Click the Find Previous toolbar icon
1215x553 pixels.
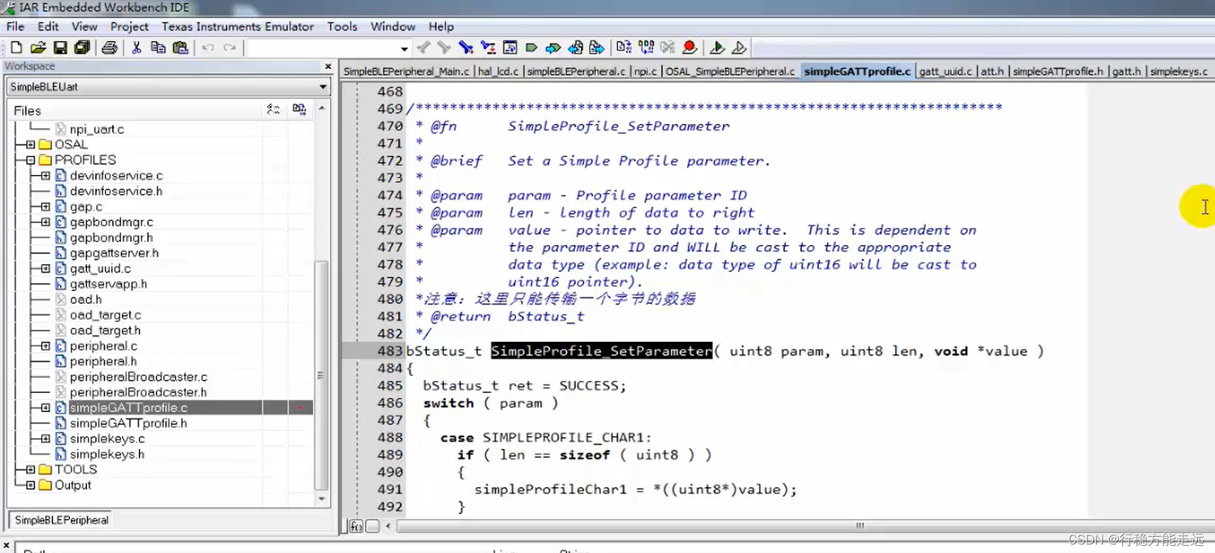[423, 47]
